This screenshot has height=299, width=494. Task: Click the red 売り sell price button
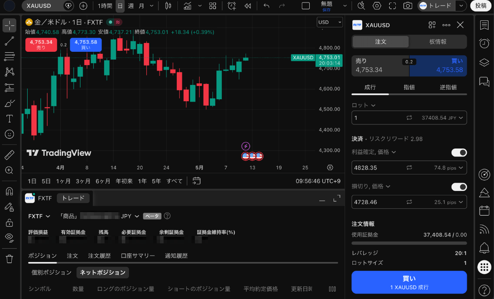41,44
